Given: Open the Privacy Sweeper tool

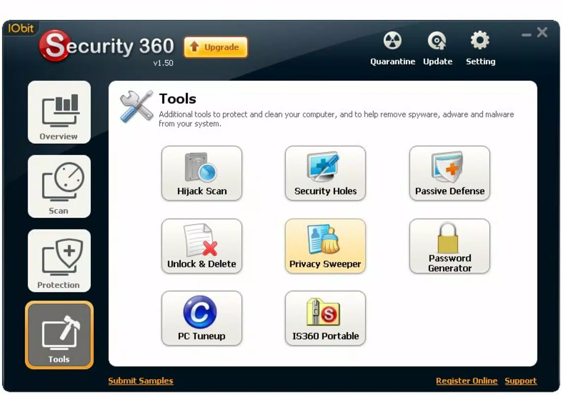Looking at the screenshot, I should pyautogui.click(x=325, y=246).
